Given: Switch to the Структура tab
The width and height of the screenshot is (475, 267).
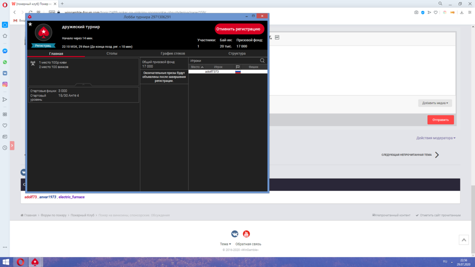Looking at the screenshot, I should coord(237,54).
